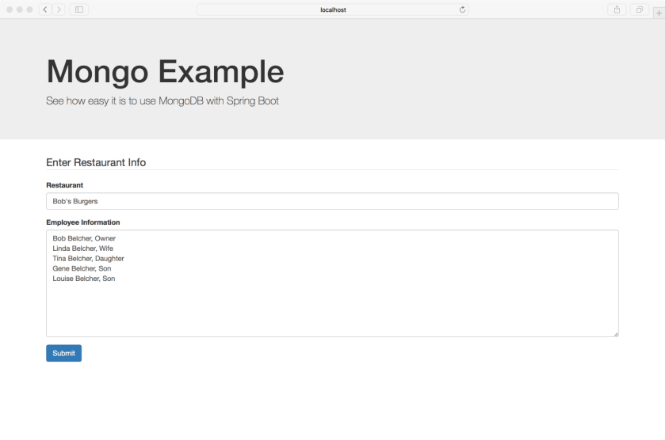Screen dimensions: 665x440
Task: Click the localhost address bar
Action: click(x=332, y=9)
